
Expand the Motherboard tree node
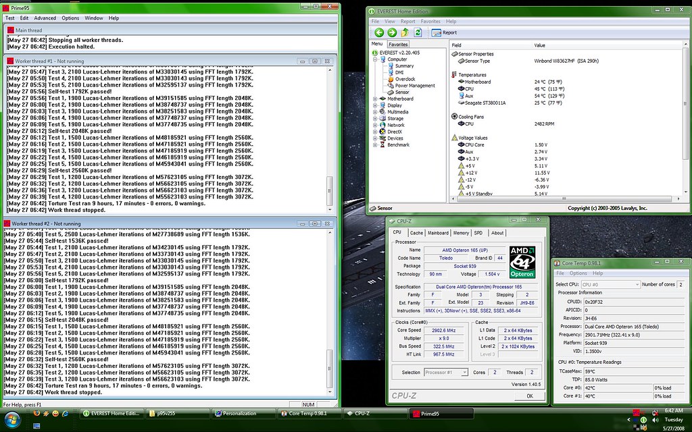[x=374, y=99]
